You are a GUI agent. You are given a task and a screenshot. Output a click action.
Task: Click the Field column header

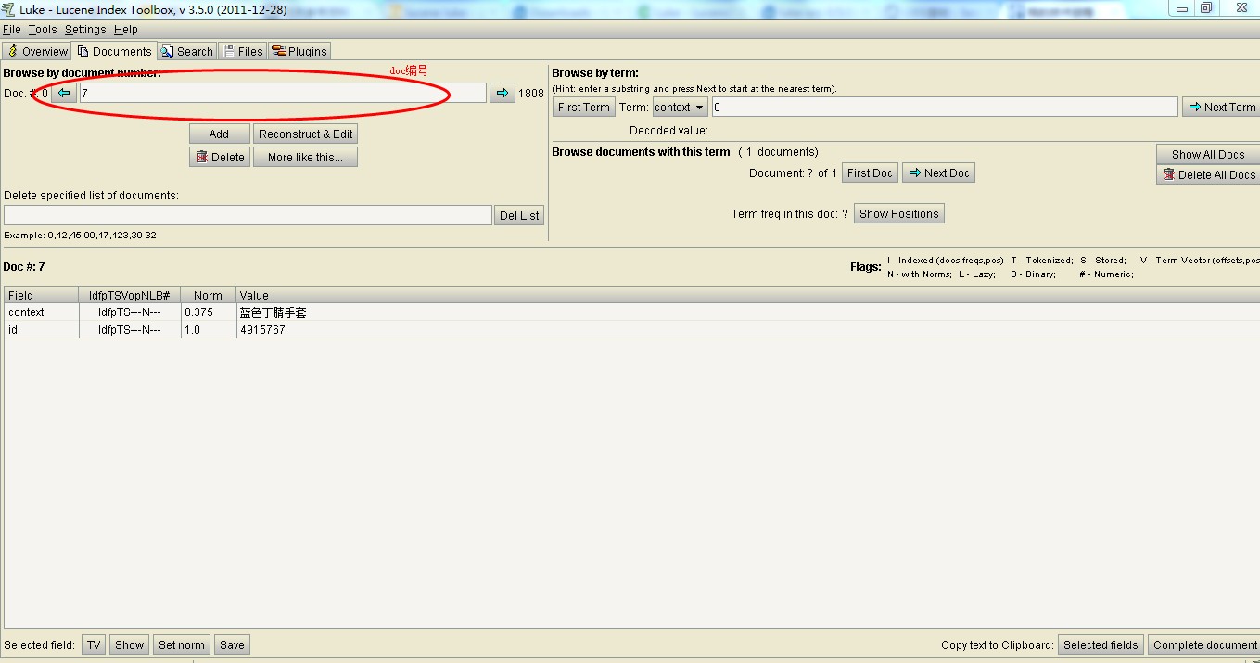(42, 295)
